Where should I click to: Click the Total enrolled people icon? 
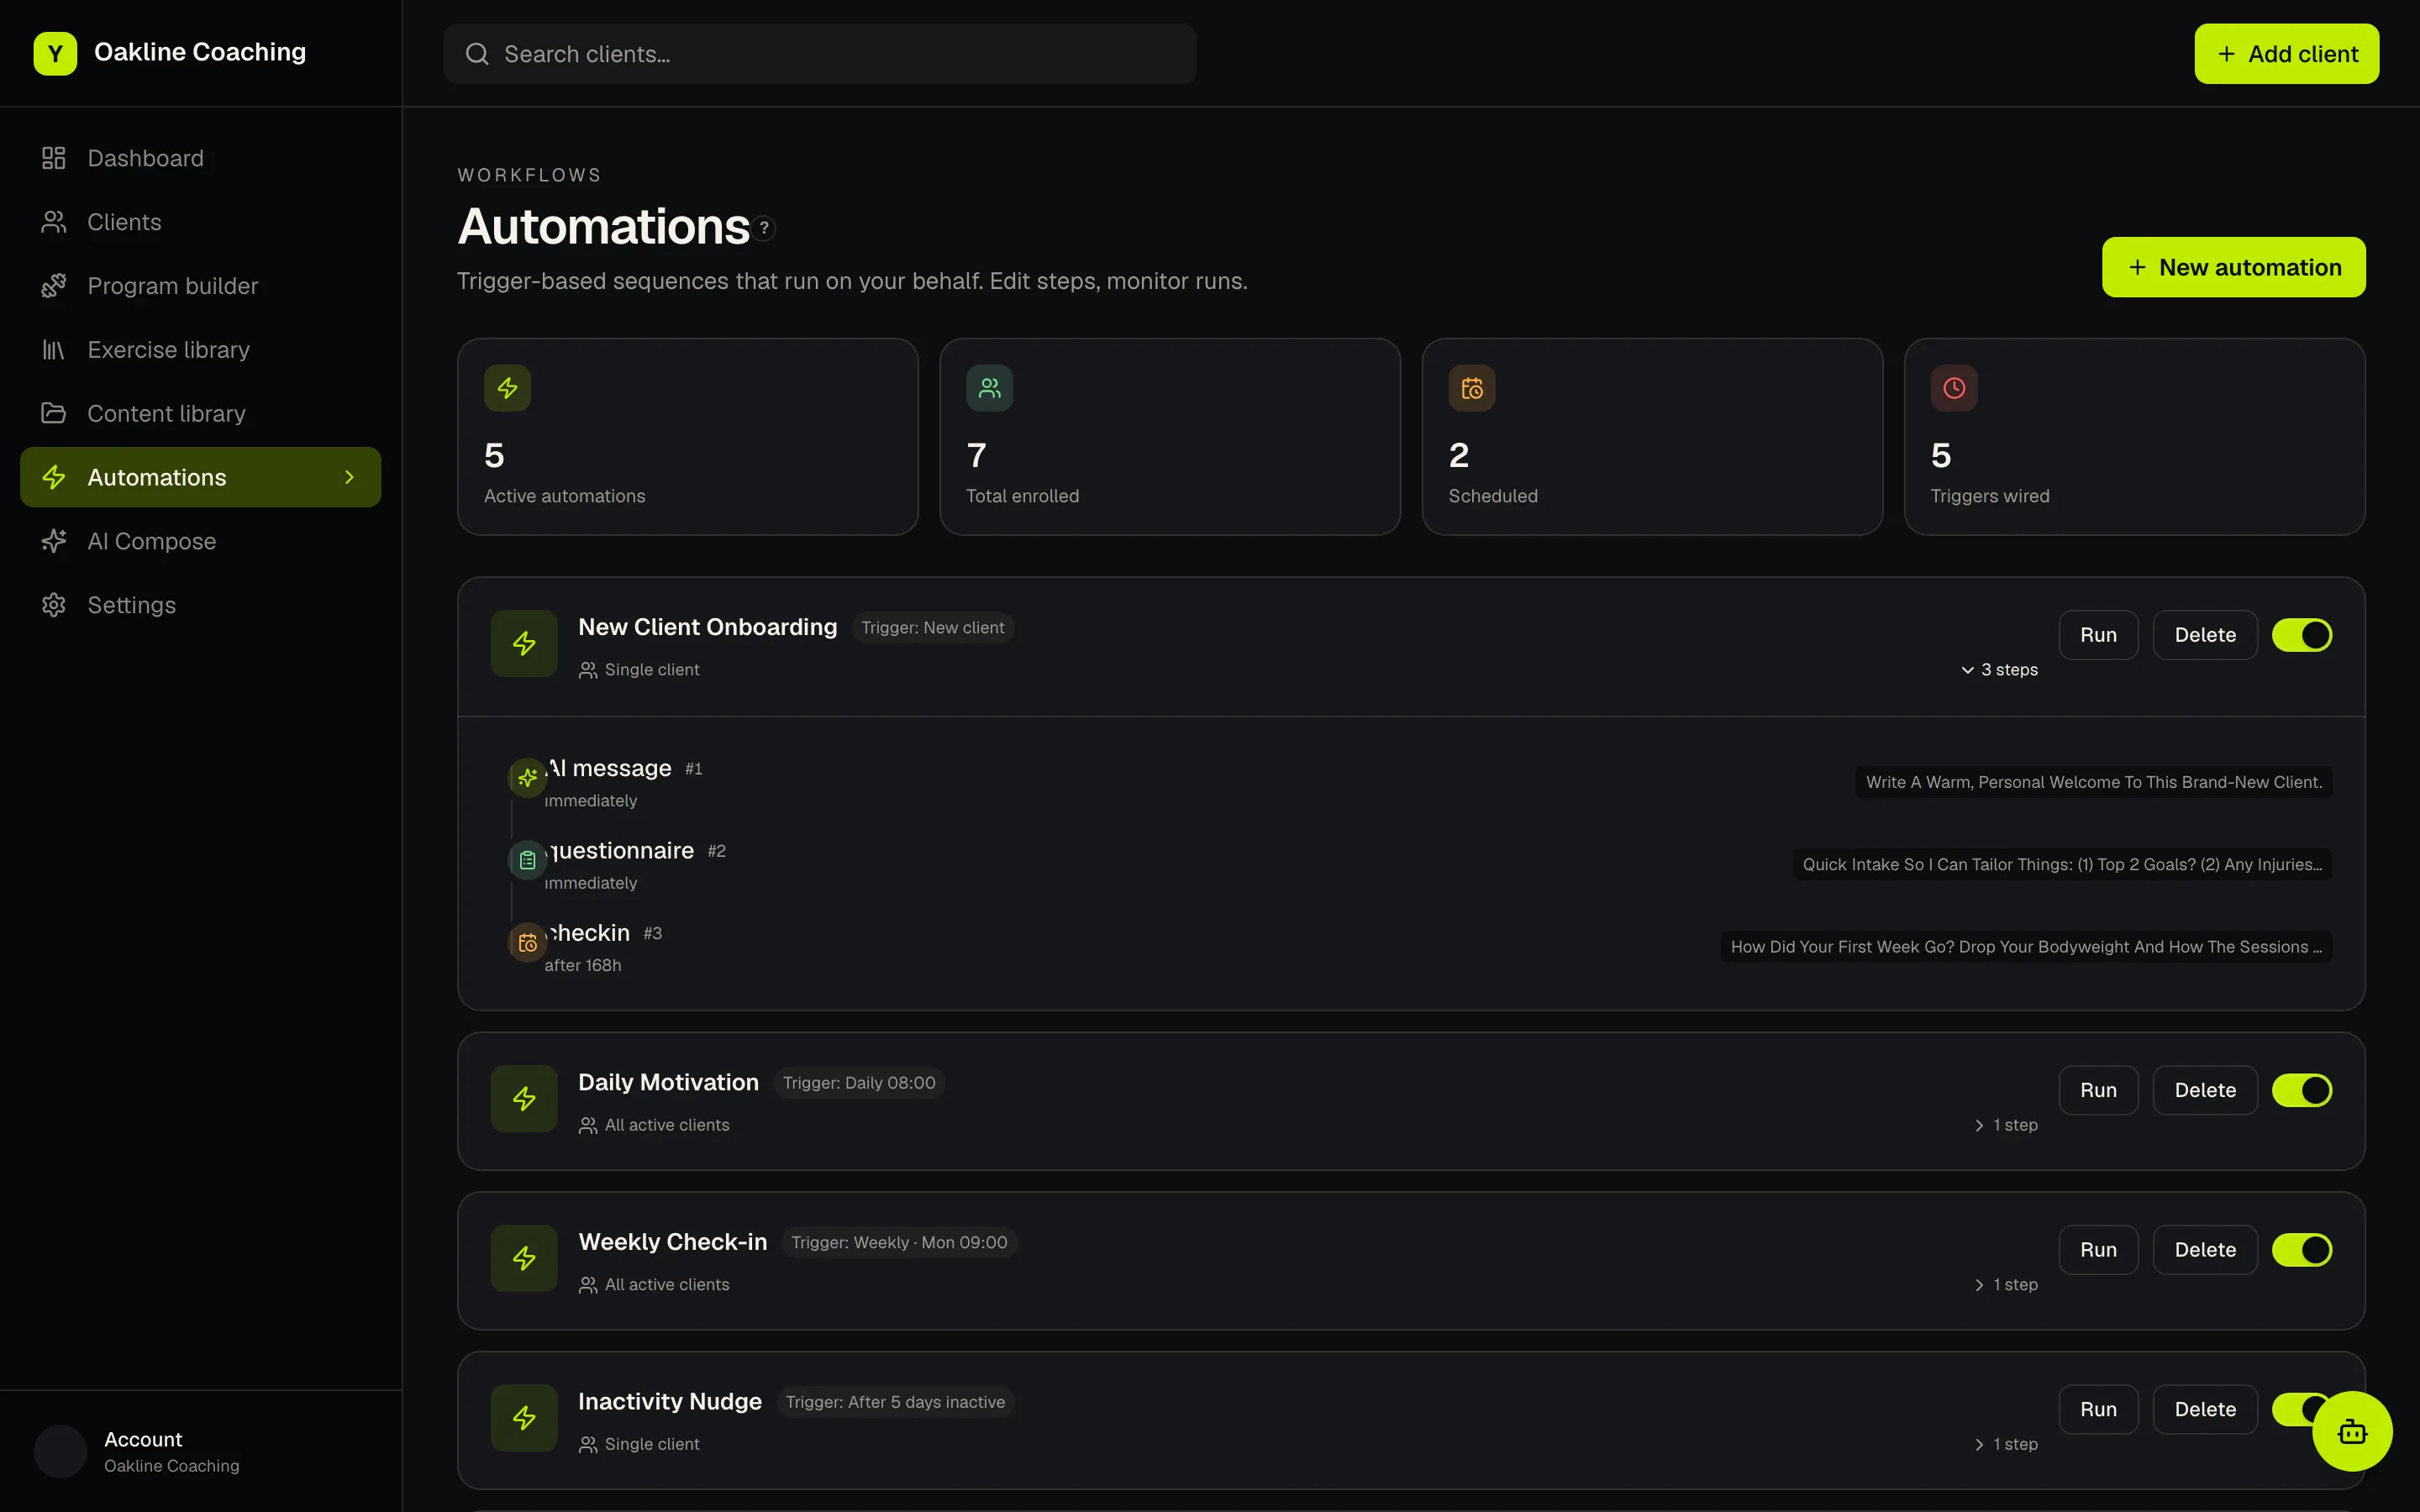(989, 388)
